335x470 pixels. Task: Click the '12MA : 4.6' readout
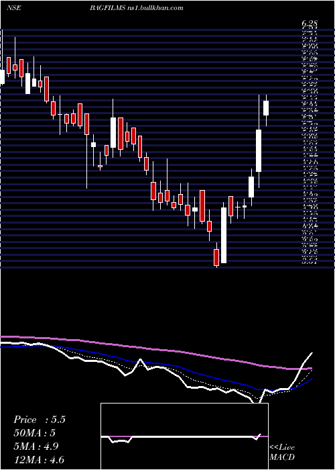click(39, 460)
